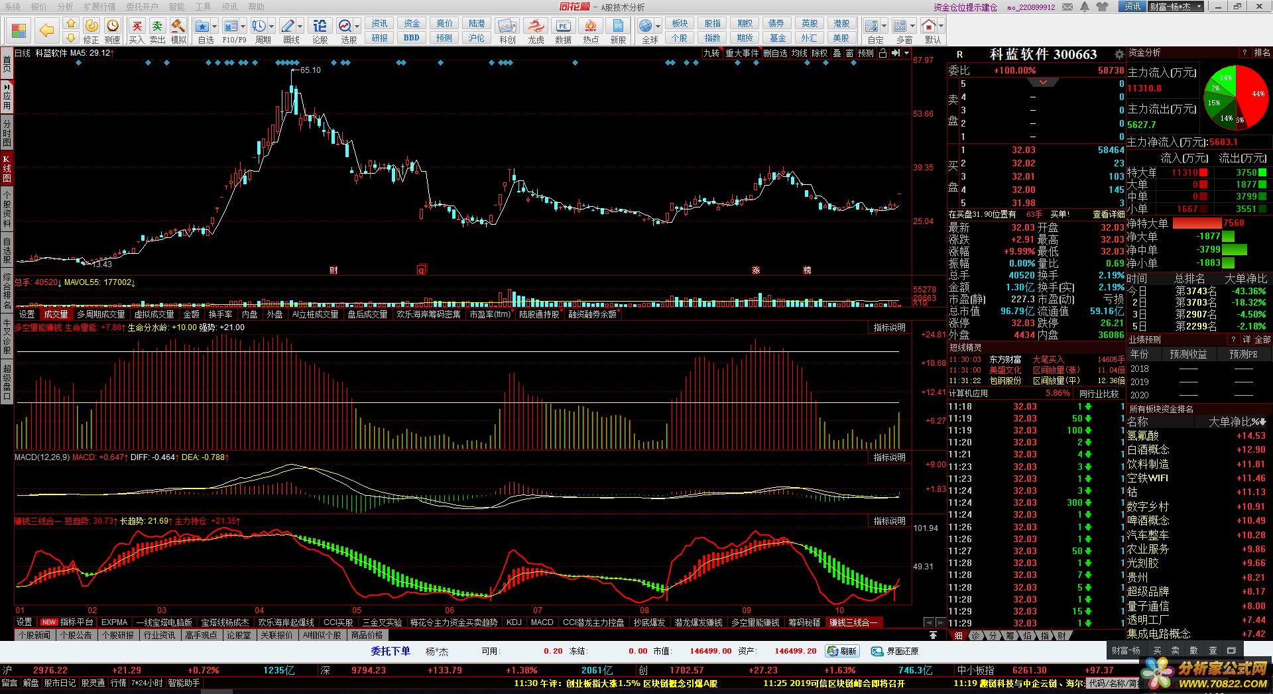Open the 选股 stock picker icon
The height and width of the screenshot is (694, 1273).
(x=345, y=26)
